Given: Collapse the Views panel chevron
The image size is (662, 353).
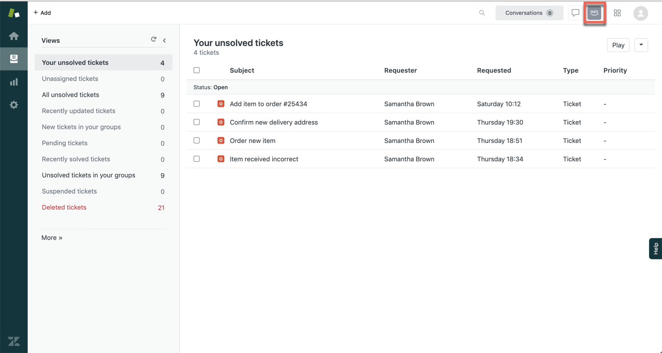Looking at the screenshot, I should [164, 40].
